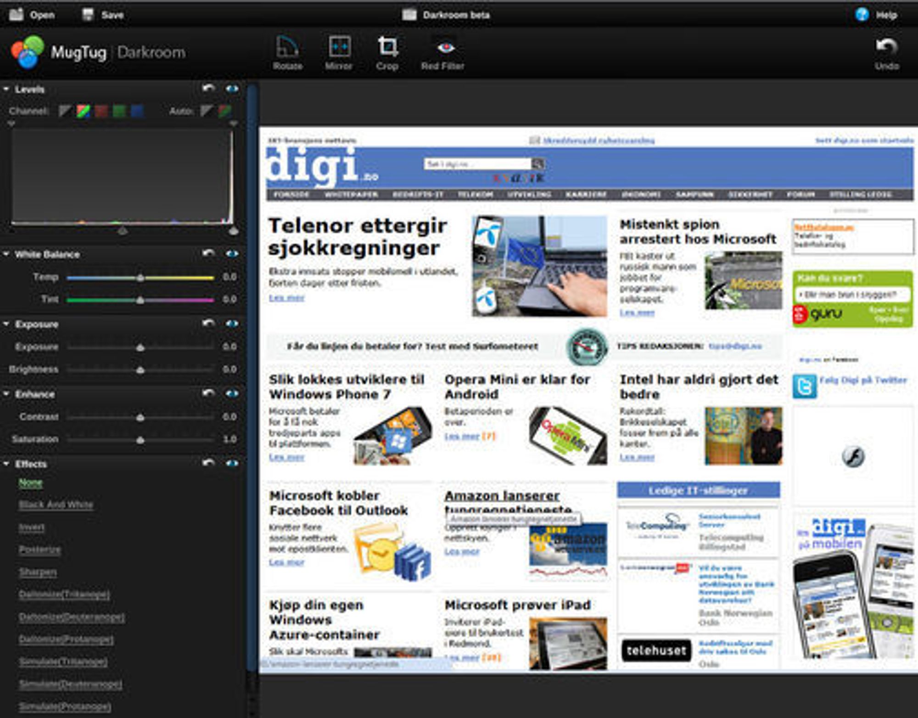Apply Simulate (Tritanope) effect

63,661
